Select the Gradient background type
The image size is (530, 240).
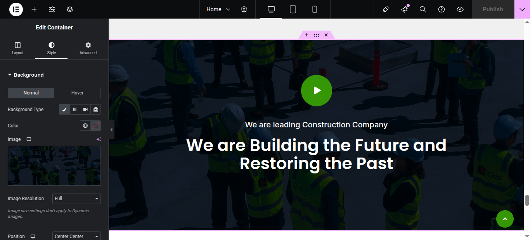pos(75,110)
